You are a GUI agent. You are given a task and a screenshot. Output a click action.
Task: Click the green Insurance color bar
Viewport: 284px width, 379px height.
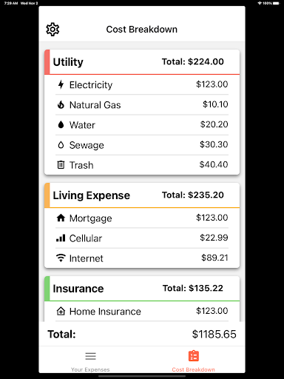47,289
